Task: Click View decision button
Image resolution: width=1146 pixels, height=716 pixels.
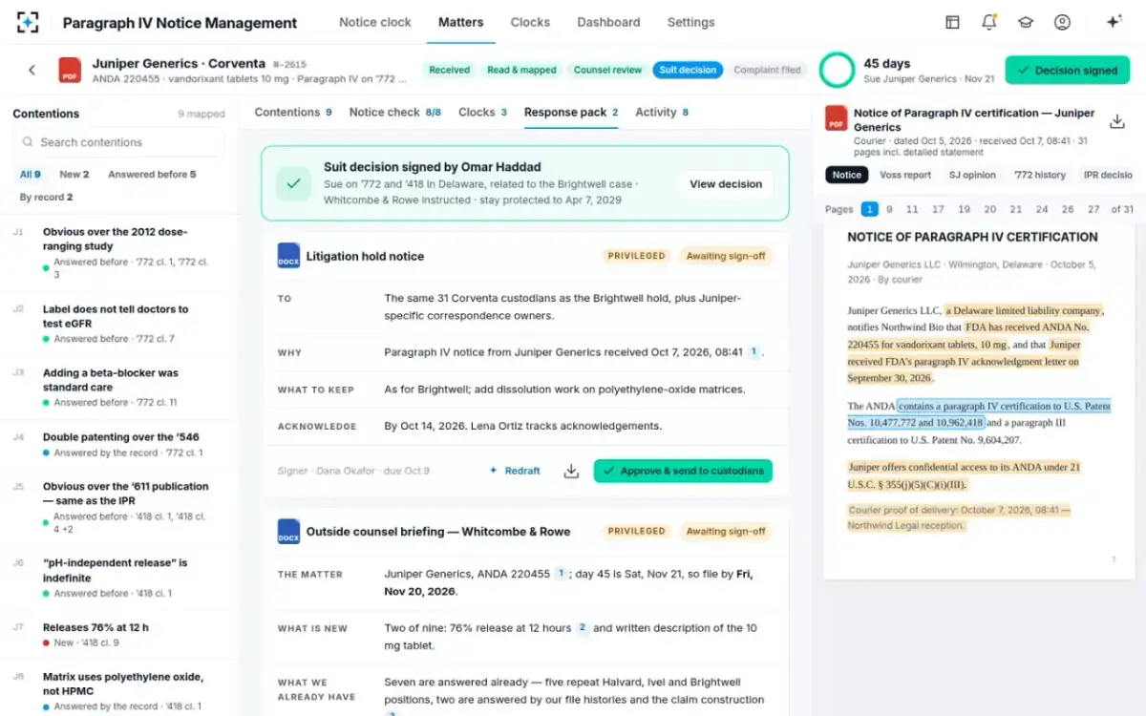Action: 726,183
